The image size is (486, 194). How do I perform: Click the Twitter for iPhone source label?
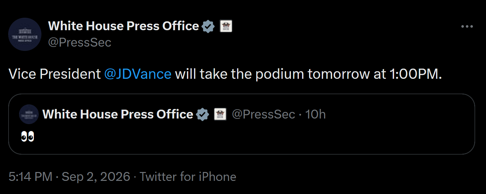coord(188,177)
